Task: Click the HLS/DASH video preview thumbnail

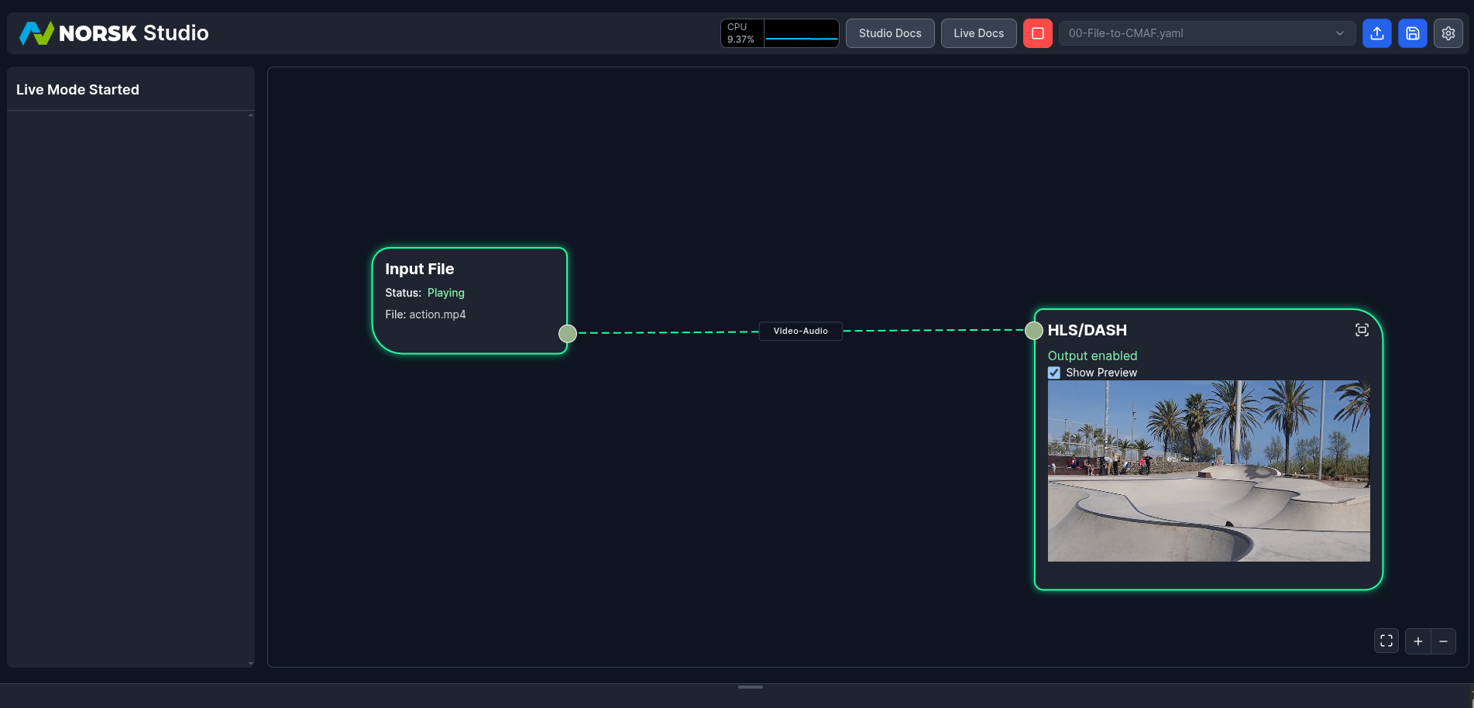Action: coord(1208,470)
